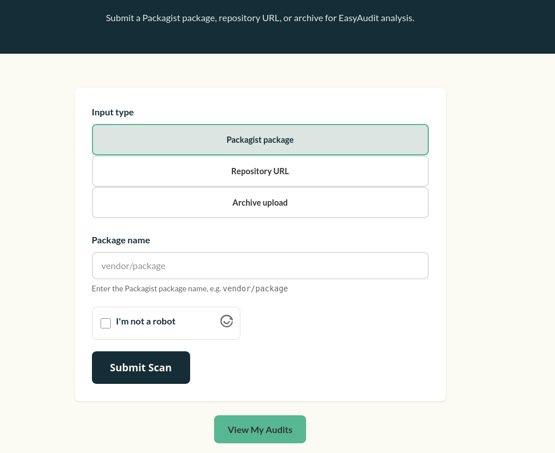The image size is (555, 453).
Task: Choose Archive upload as input type
Action: (260, 202)
